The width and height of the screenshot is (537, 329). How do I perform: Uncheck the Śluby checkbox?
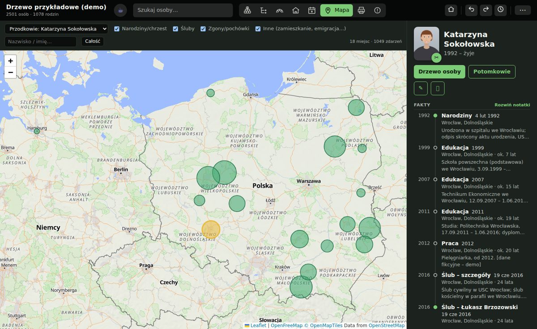(x=175, y=29)
